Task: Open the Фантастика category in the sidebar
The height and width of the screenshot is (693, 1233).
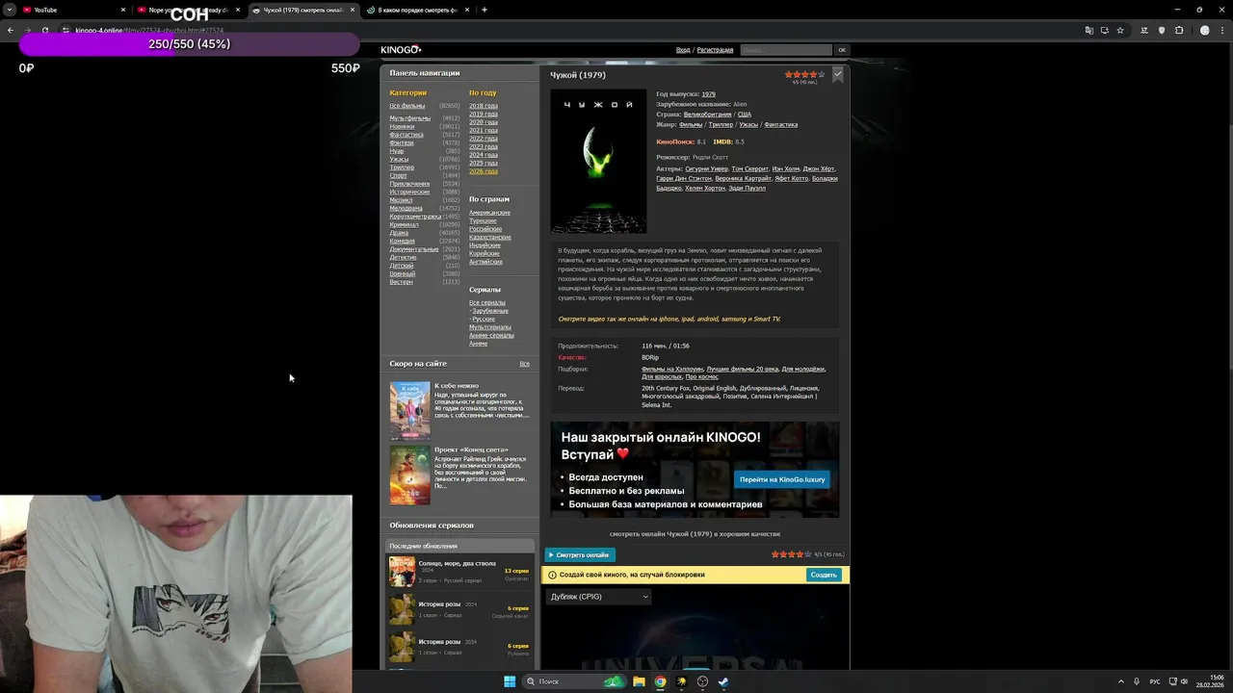Action: (406, 135)
